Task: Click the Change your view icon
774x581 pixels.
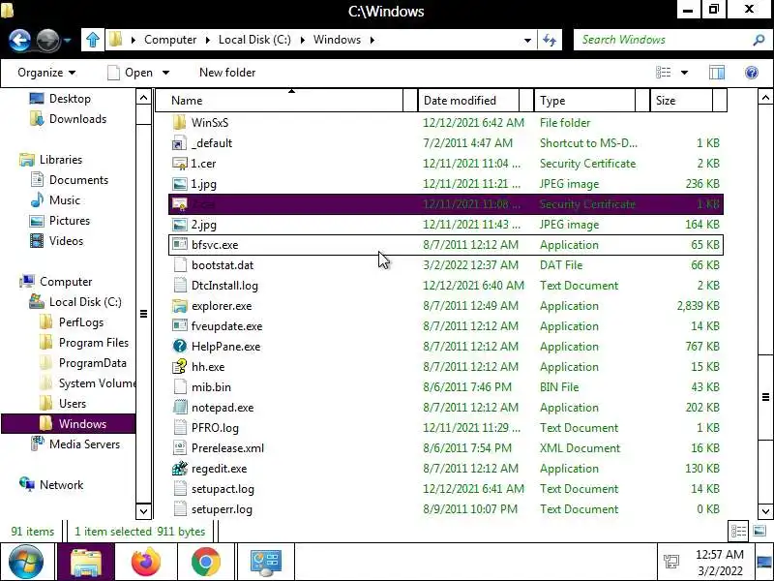Action: pos(663,73)
